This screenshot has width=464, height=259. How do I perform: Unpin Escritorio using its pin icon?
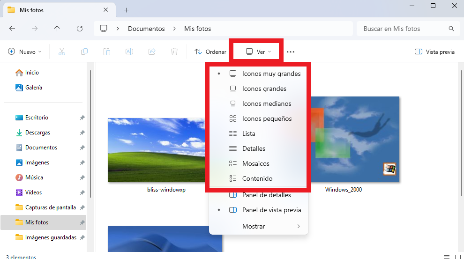(82, 118)
